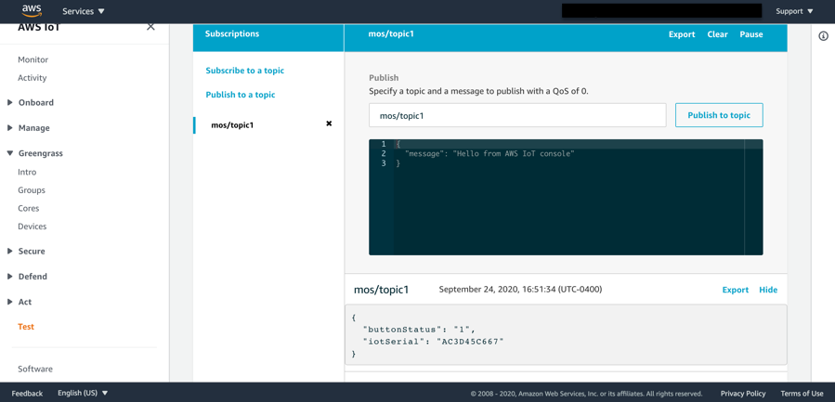
Task: Open Greengrass Intro page
Action: click(27, 172)
